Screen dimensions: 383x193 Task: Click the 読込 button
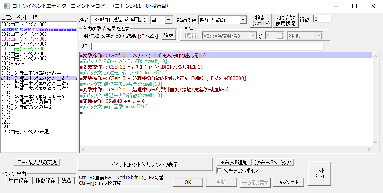pyautogui.click(x=66, y=180)
